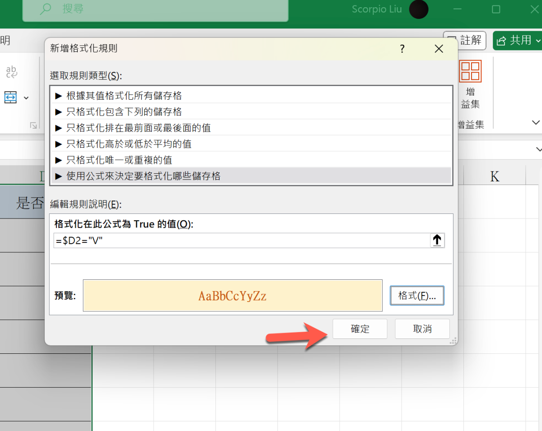Expand the formula bar chevron
The image size is (542, 431).
tap(538, 149)
